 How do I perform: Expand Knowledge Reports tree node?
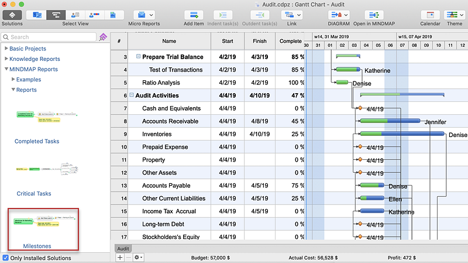coord(6,59)
